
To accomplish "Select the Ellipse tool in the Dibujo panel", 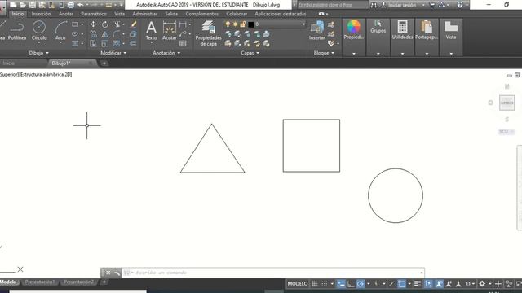I will click(75, 34).
